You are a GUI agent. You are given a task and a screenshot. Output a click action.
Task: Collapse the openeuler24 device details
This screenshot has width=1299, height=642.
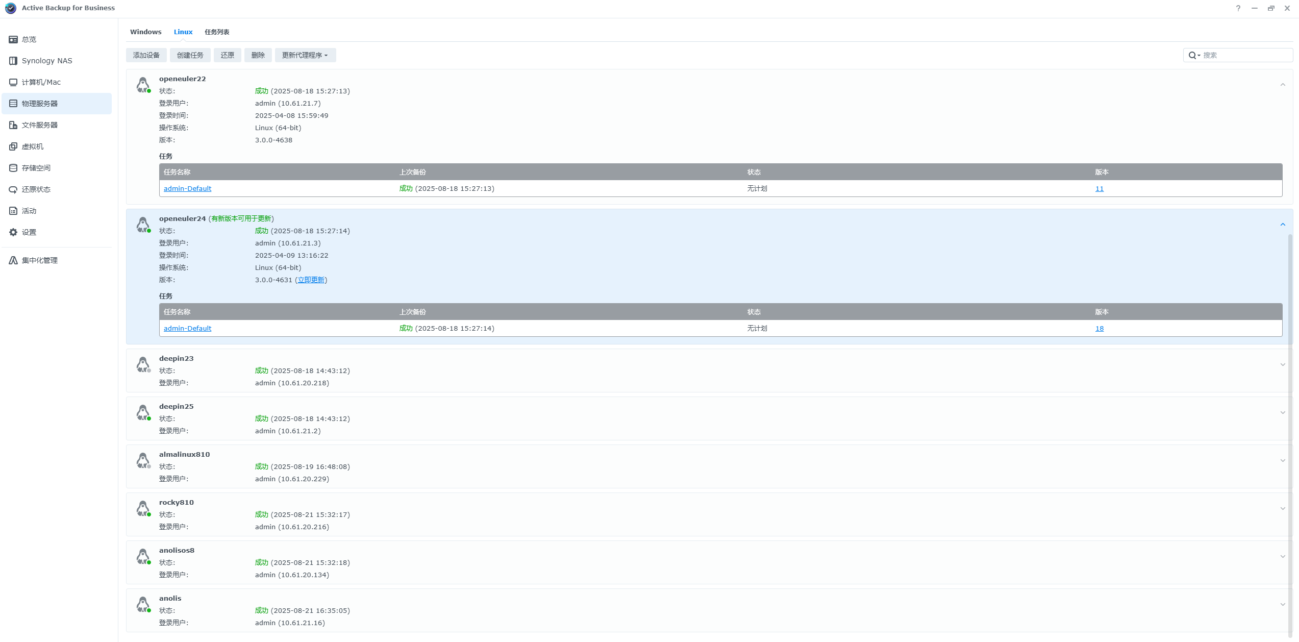click(1283, 225)
